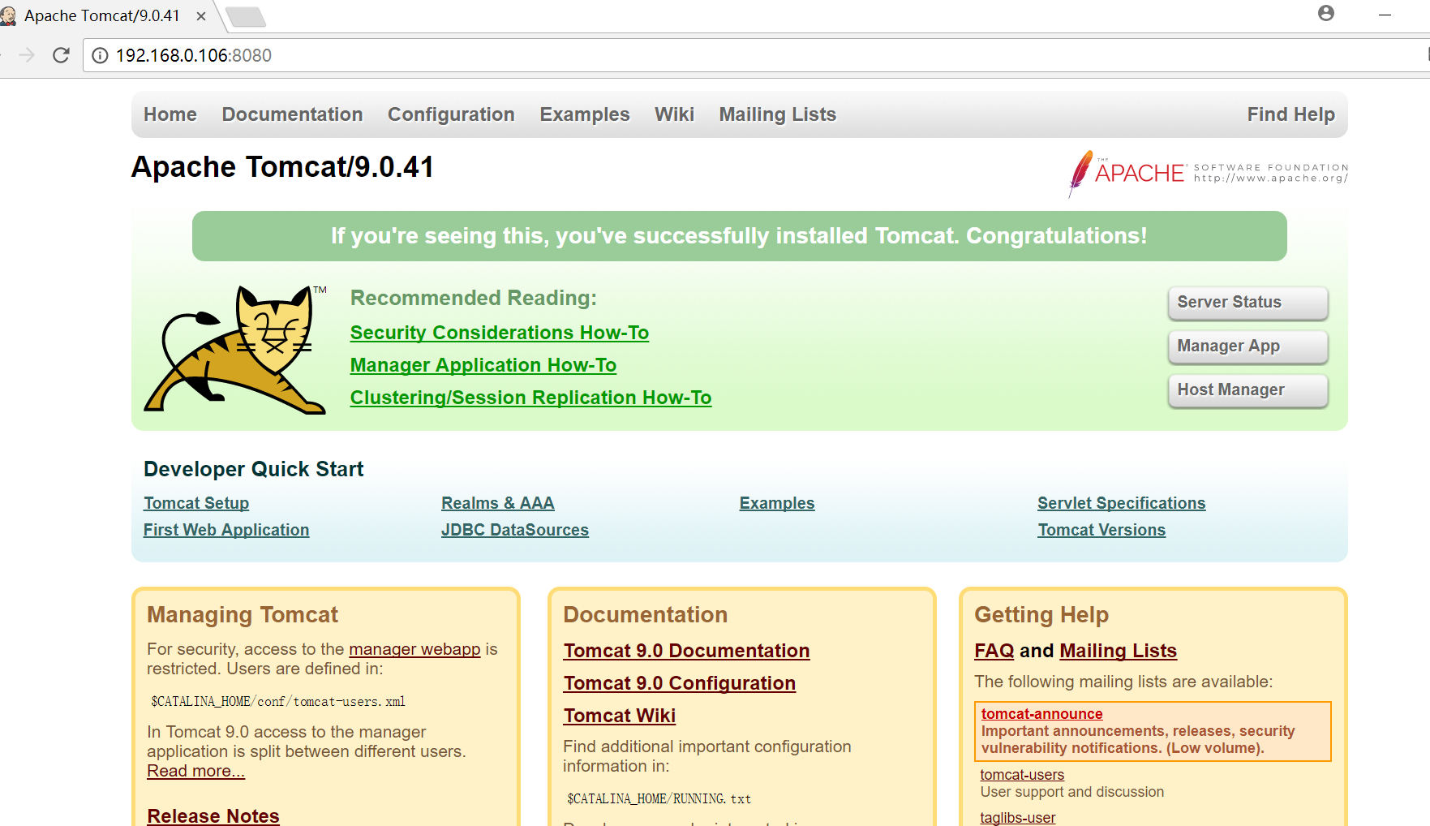The image size is (1430, 826).
Task: Click Find Help in the navigation bar
Action: [1290, 114]
